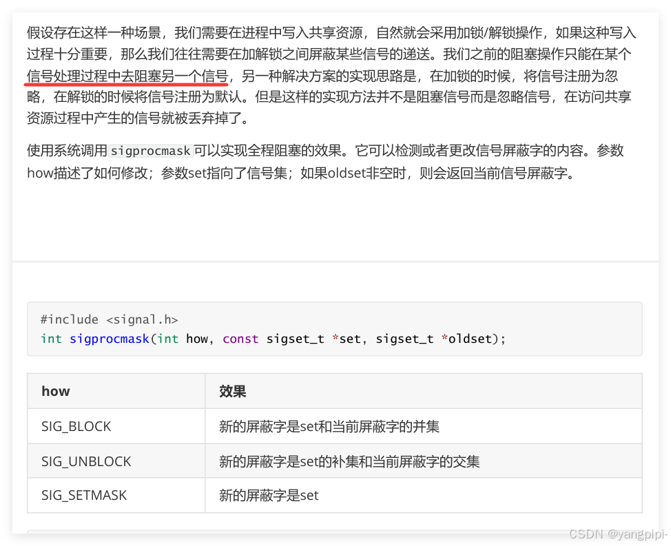Click the '新的屏蔽字是set' cell in SIG_SETMASK row
671x546 pixels.
[x=423, y=495]
